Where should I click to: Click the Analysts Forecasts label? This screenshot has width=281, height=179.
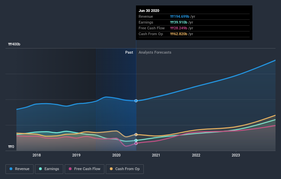click(x=155, y=52)
